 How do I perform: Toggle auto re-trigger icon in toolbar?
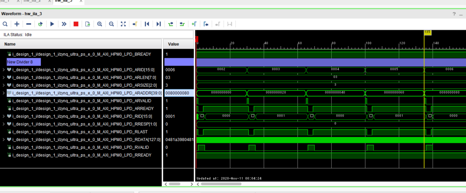tap(40, 24)
